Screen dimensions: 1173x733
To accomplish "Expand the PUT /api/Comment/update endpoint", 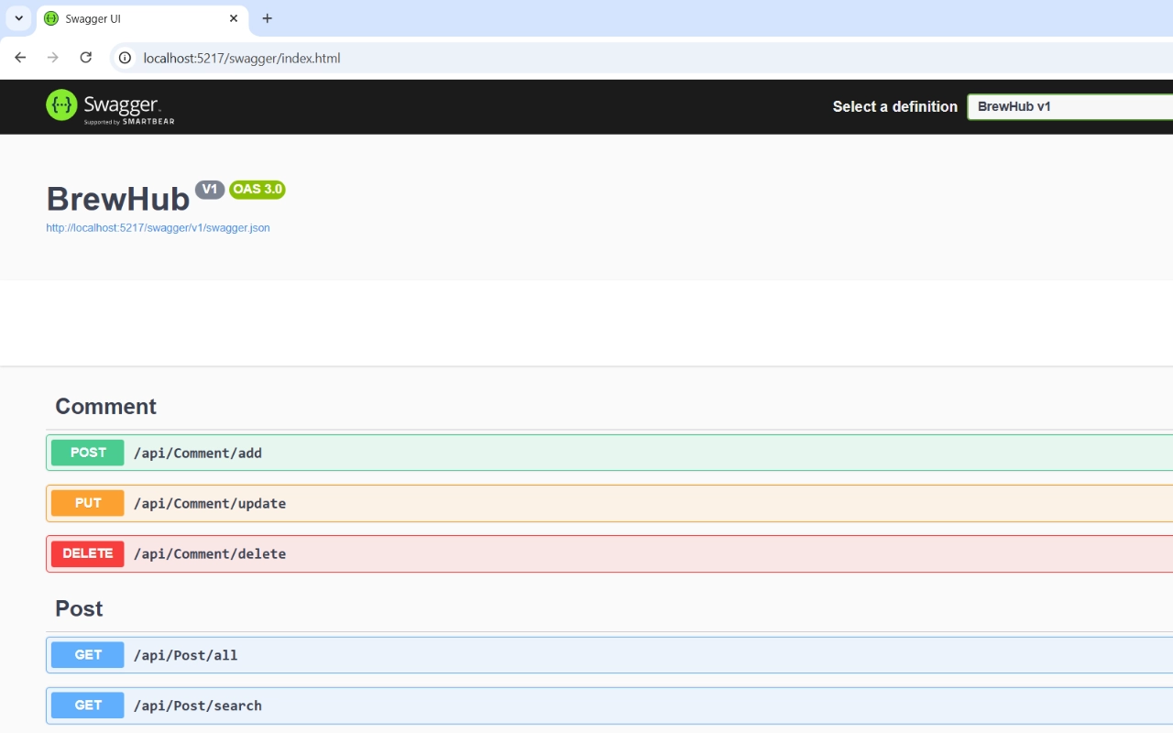I will click(210, 503).
